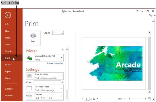The height and width of the screenshot is (102, 156).
Task: Click the Sign in link
Action: tap(152, 15)
